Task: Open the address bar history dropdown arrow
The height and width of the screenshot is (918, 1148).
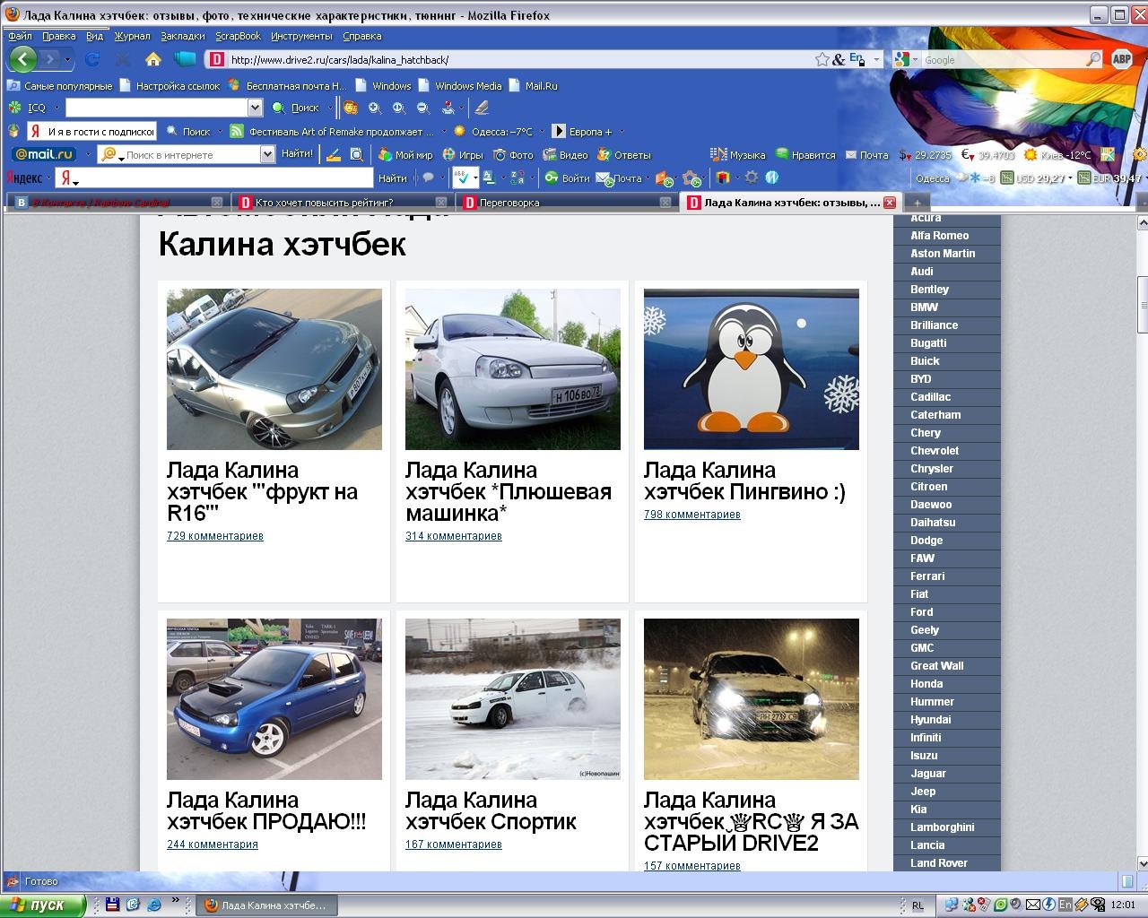Action: coord(876,60)
